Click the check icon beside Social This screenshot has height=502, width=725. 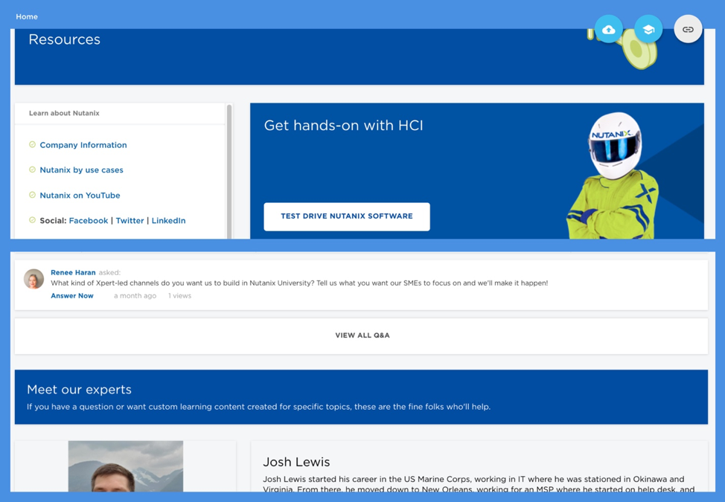tap(32, 220)
